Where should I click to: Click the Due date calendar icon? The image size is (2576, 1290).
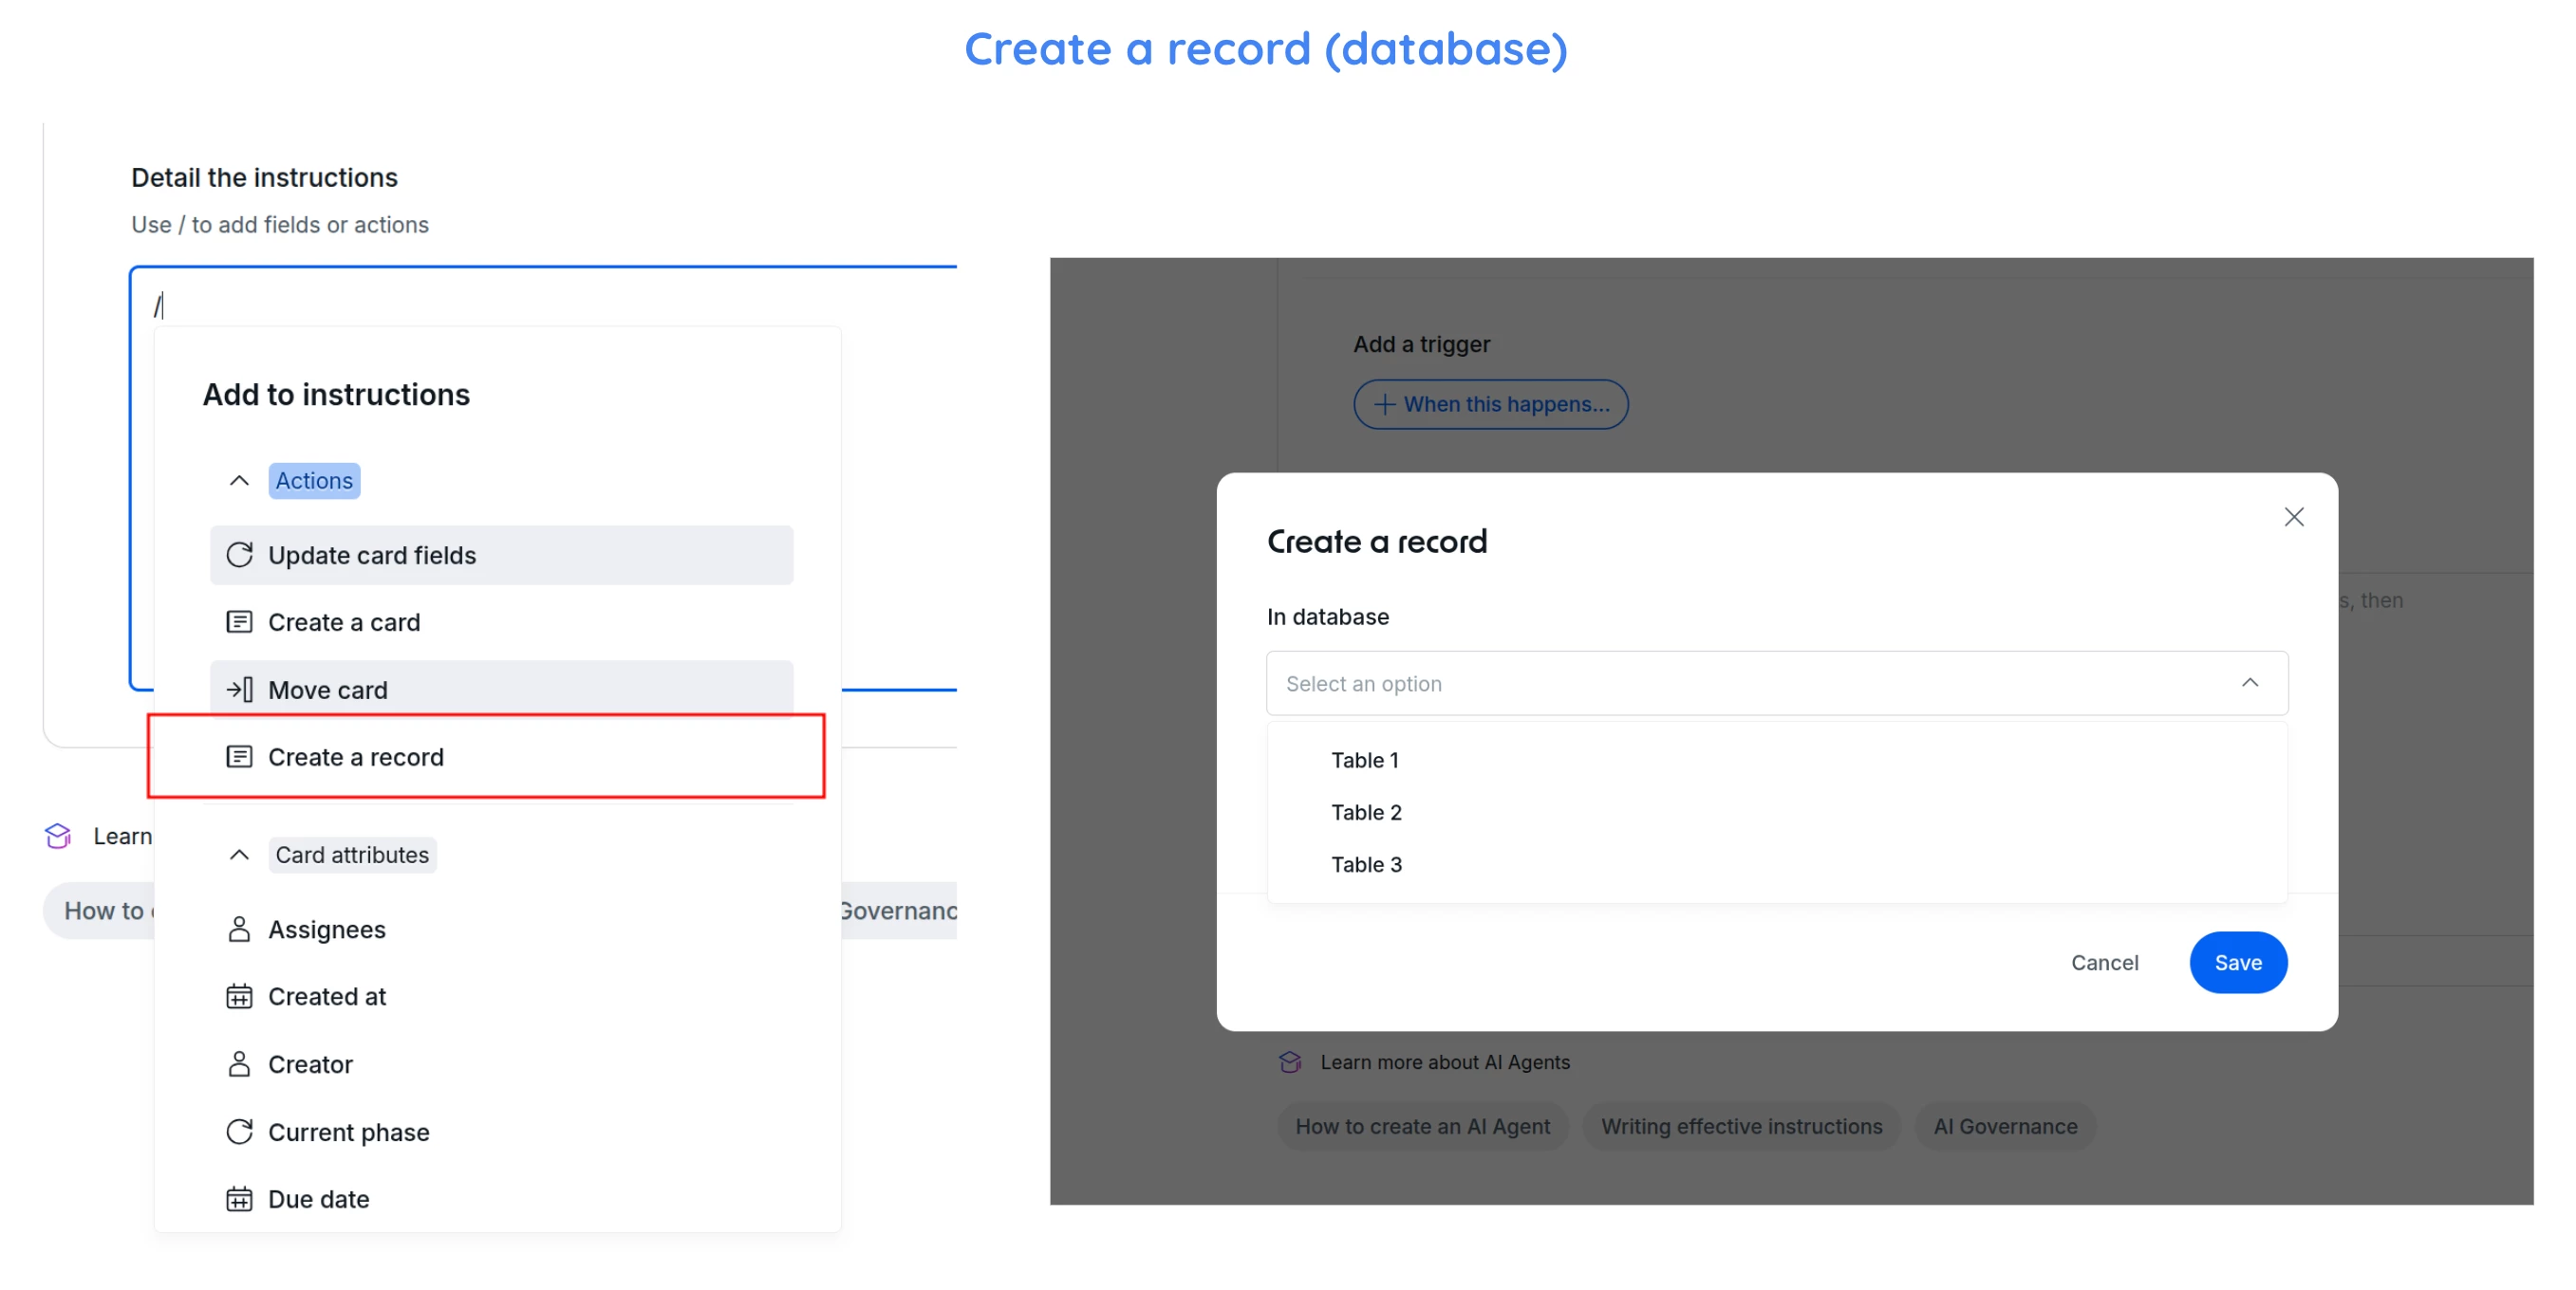(x=239, y=1199)
